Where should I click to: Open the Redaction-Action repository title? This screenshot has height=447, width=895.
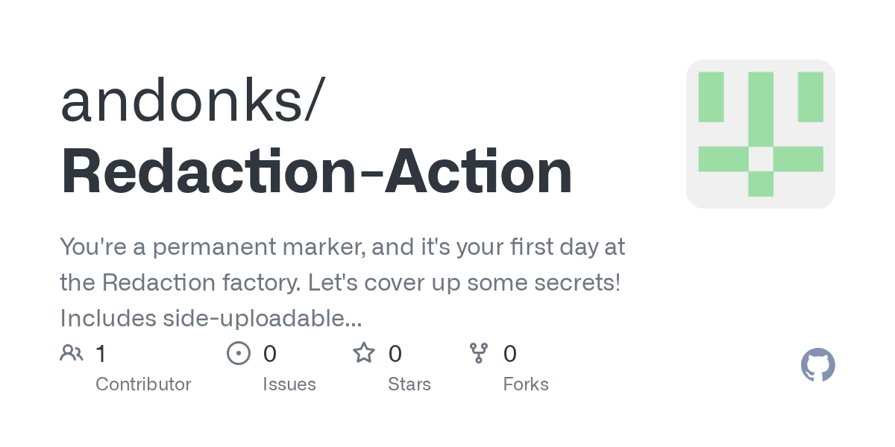pyautogui.click(x=316, y=173)
